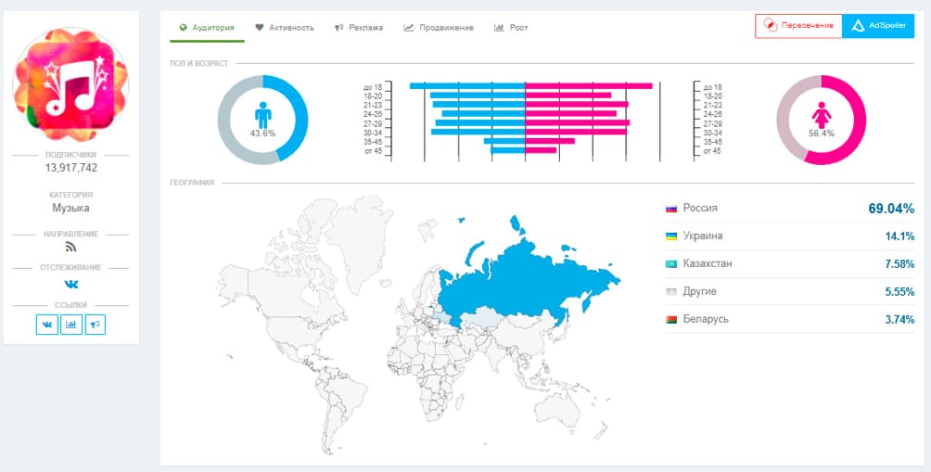Click the male figure icon in donut chart
931x472 pixels.
point(262,115)
